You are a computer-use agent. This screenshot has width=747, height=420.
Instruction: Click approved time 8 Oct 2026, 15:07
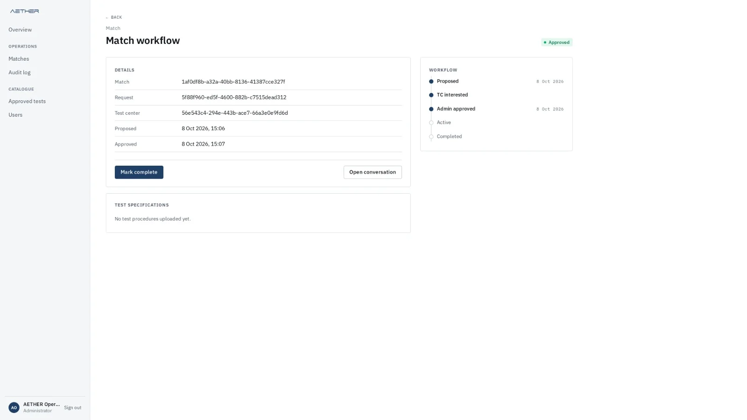[203, 144]
